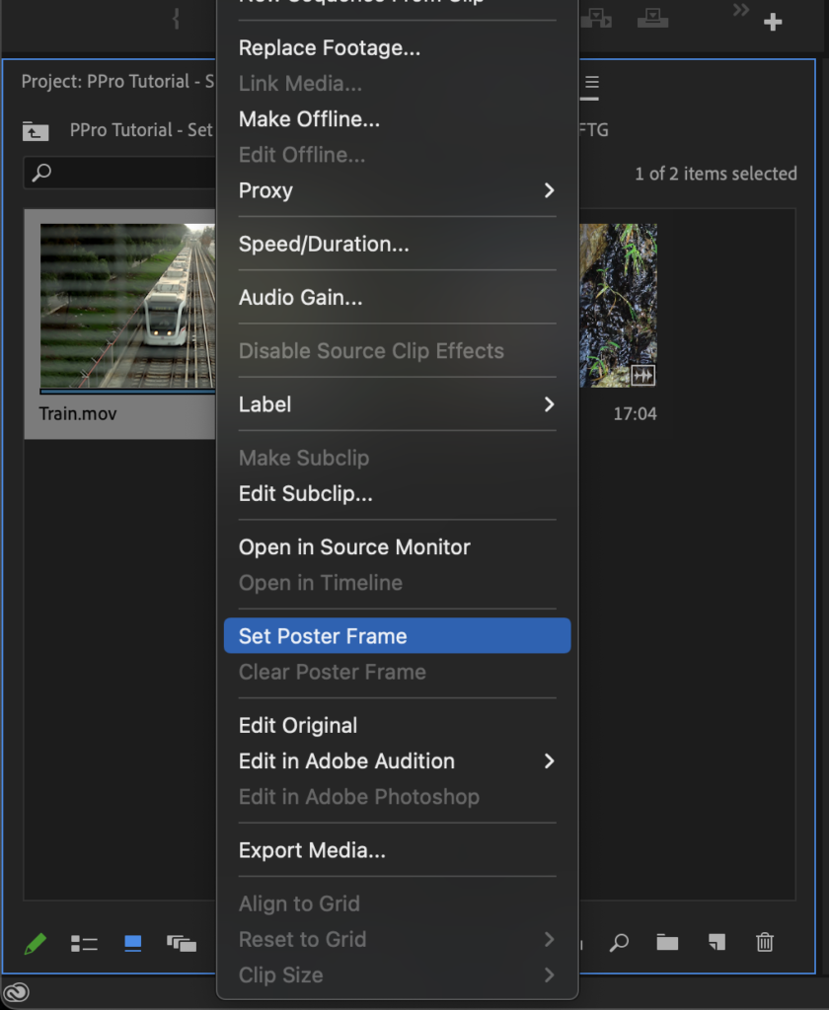Click the 'Project: PPro Tutorial' panel tab
Screen dimensions: 829x1010
[118, 82]
